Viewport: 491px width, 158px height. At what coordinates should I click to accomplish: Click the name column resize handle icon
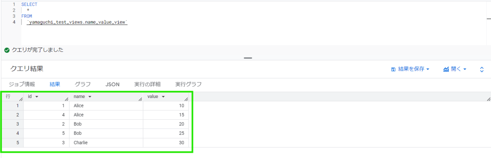(x=140, y=99)
